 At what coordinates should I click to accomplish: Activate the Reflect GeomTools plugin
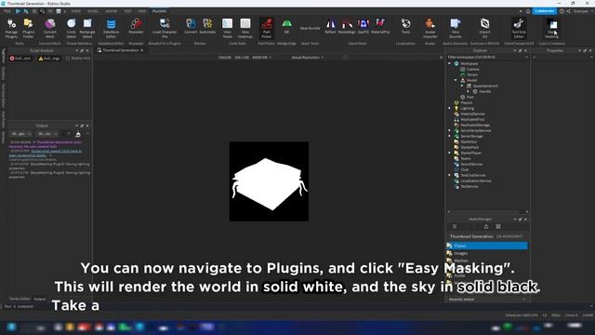(331, 27)
